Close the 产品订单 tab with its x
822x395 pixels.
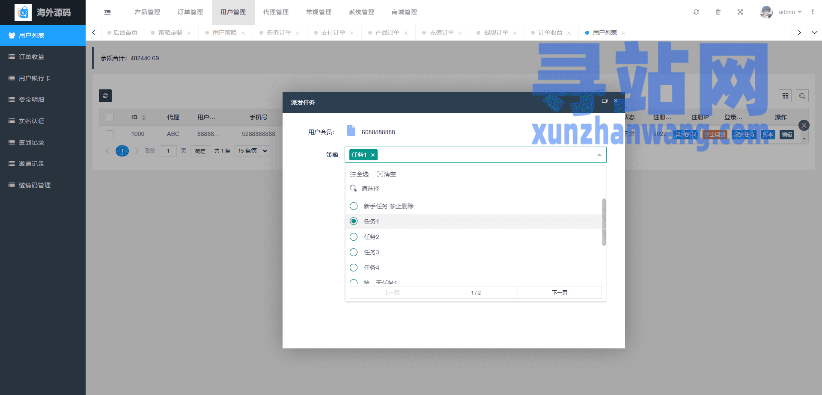pos(406,33)
